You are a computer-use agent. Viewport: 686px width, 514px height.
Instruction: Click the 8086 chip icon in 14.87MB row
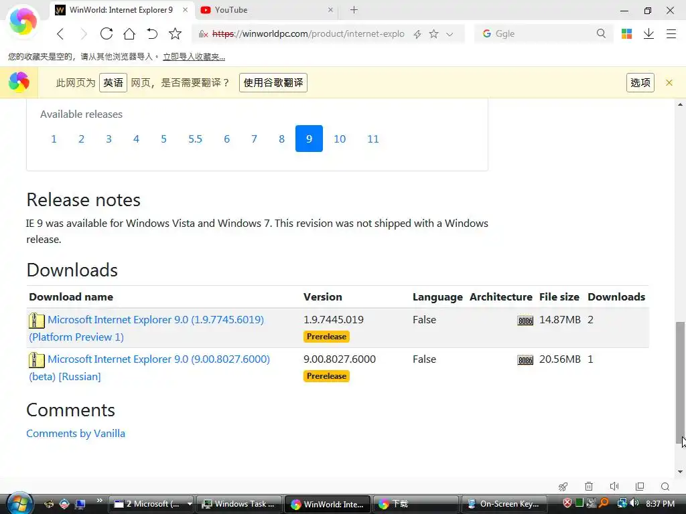525,321
